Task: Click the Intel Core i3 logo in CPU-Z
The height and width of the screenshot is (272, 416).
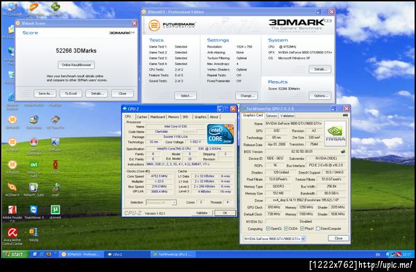Action: (x=220, y=134)
